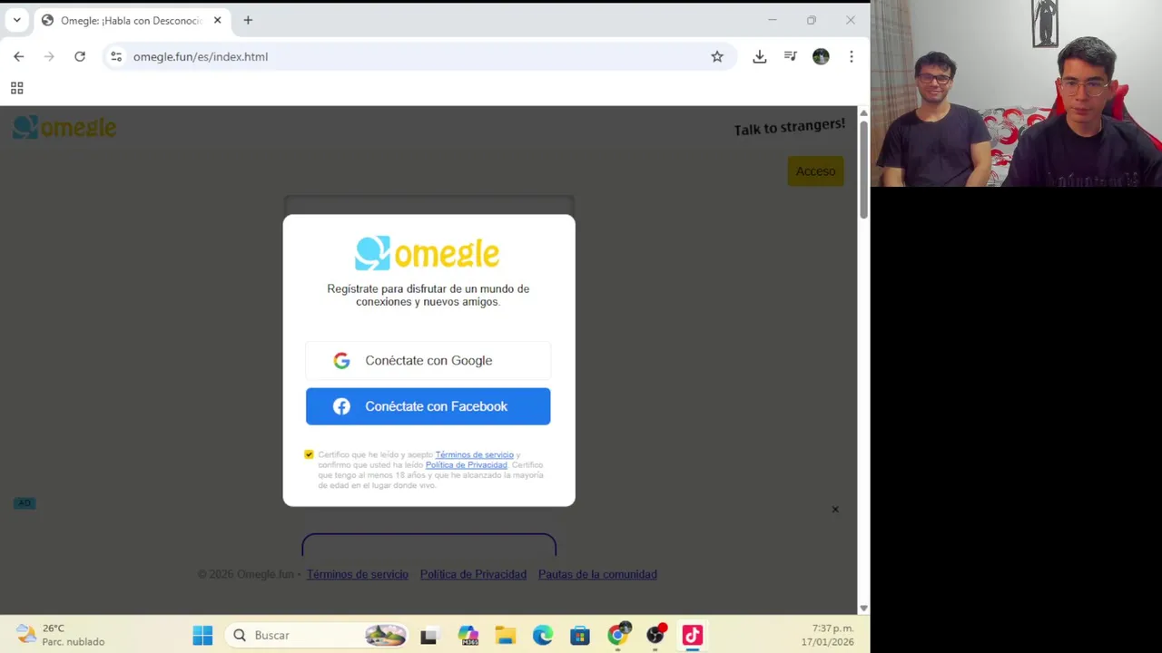
Task: Open footer Política de Privacidad link
Action: click(473, 574)
